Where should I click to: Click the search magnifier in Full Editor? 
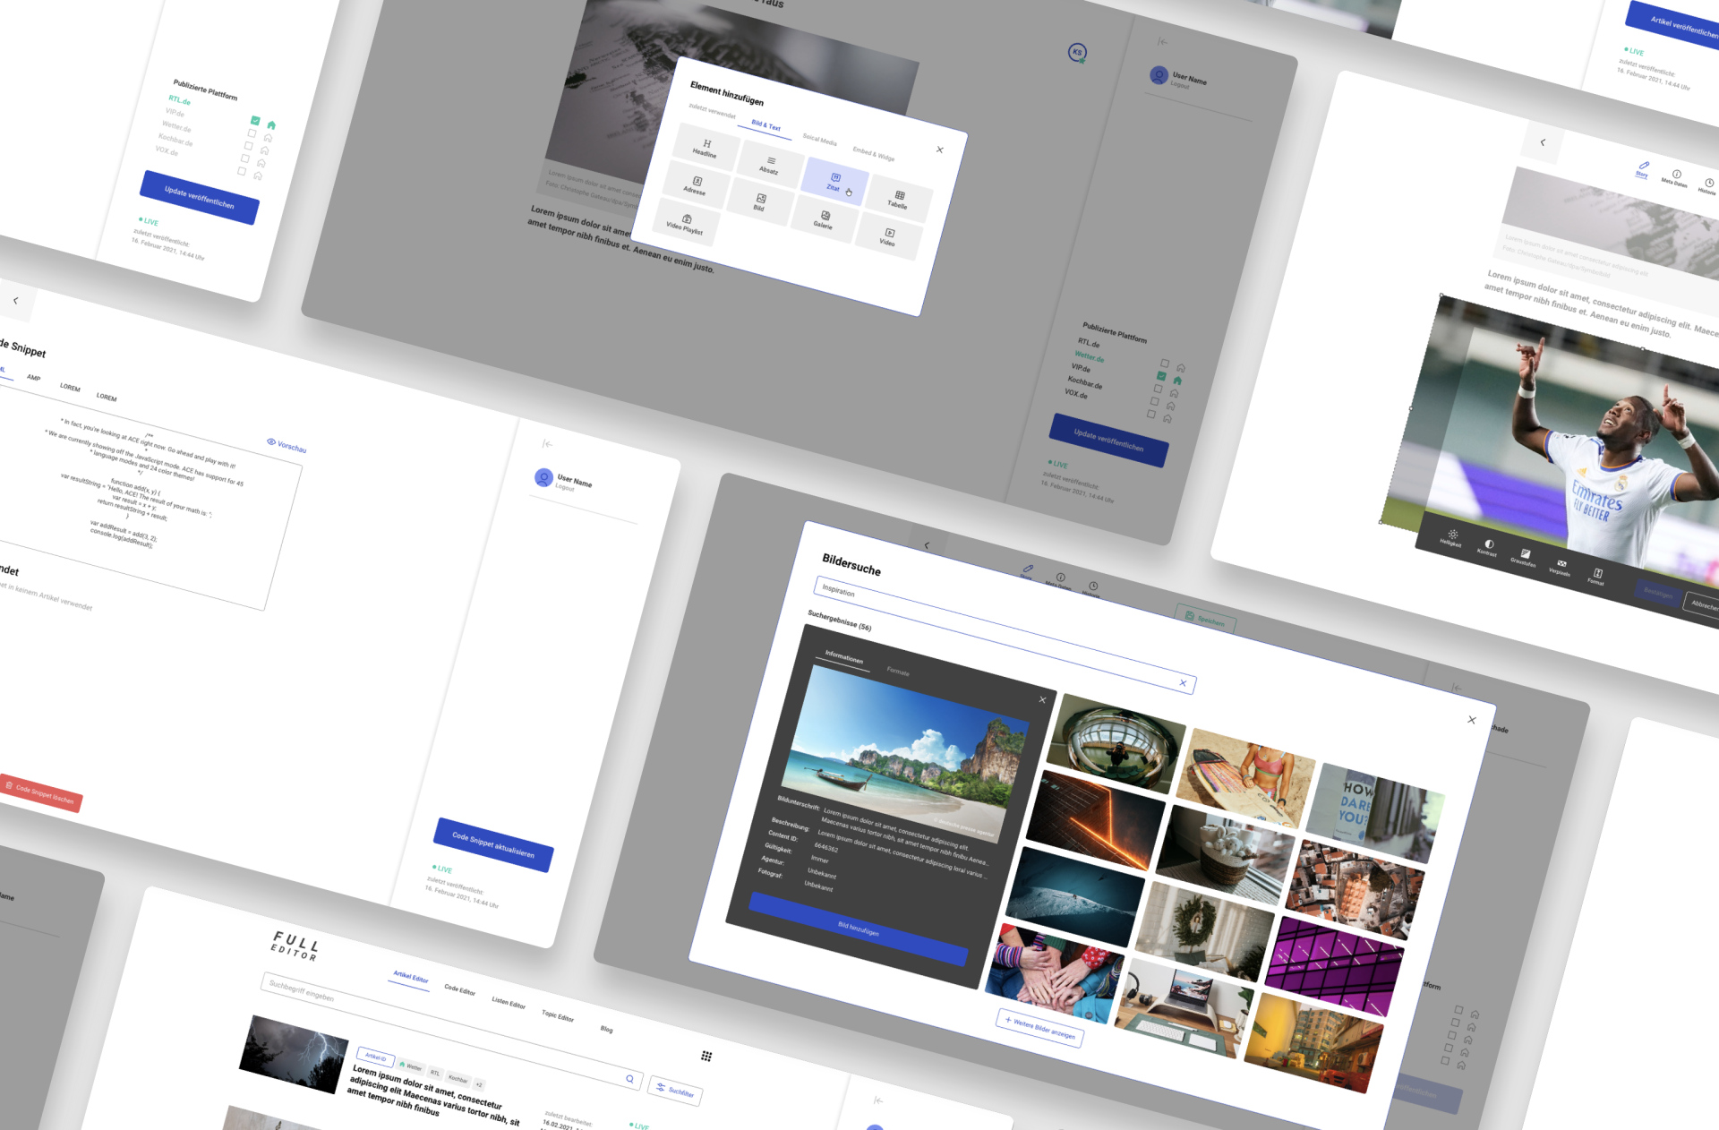pyautogui.click(x=629, y=1079)
